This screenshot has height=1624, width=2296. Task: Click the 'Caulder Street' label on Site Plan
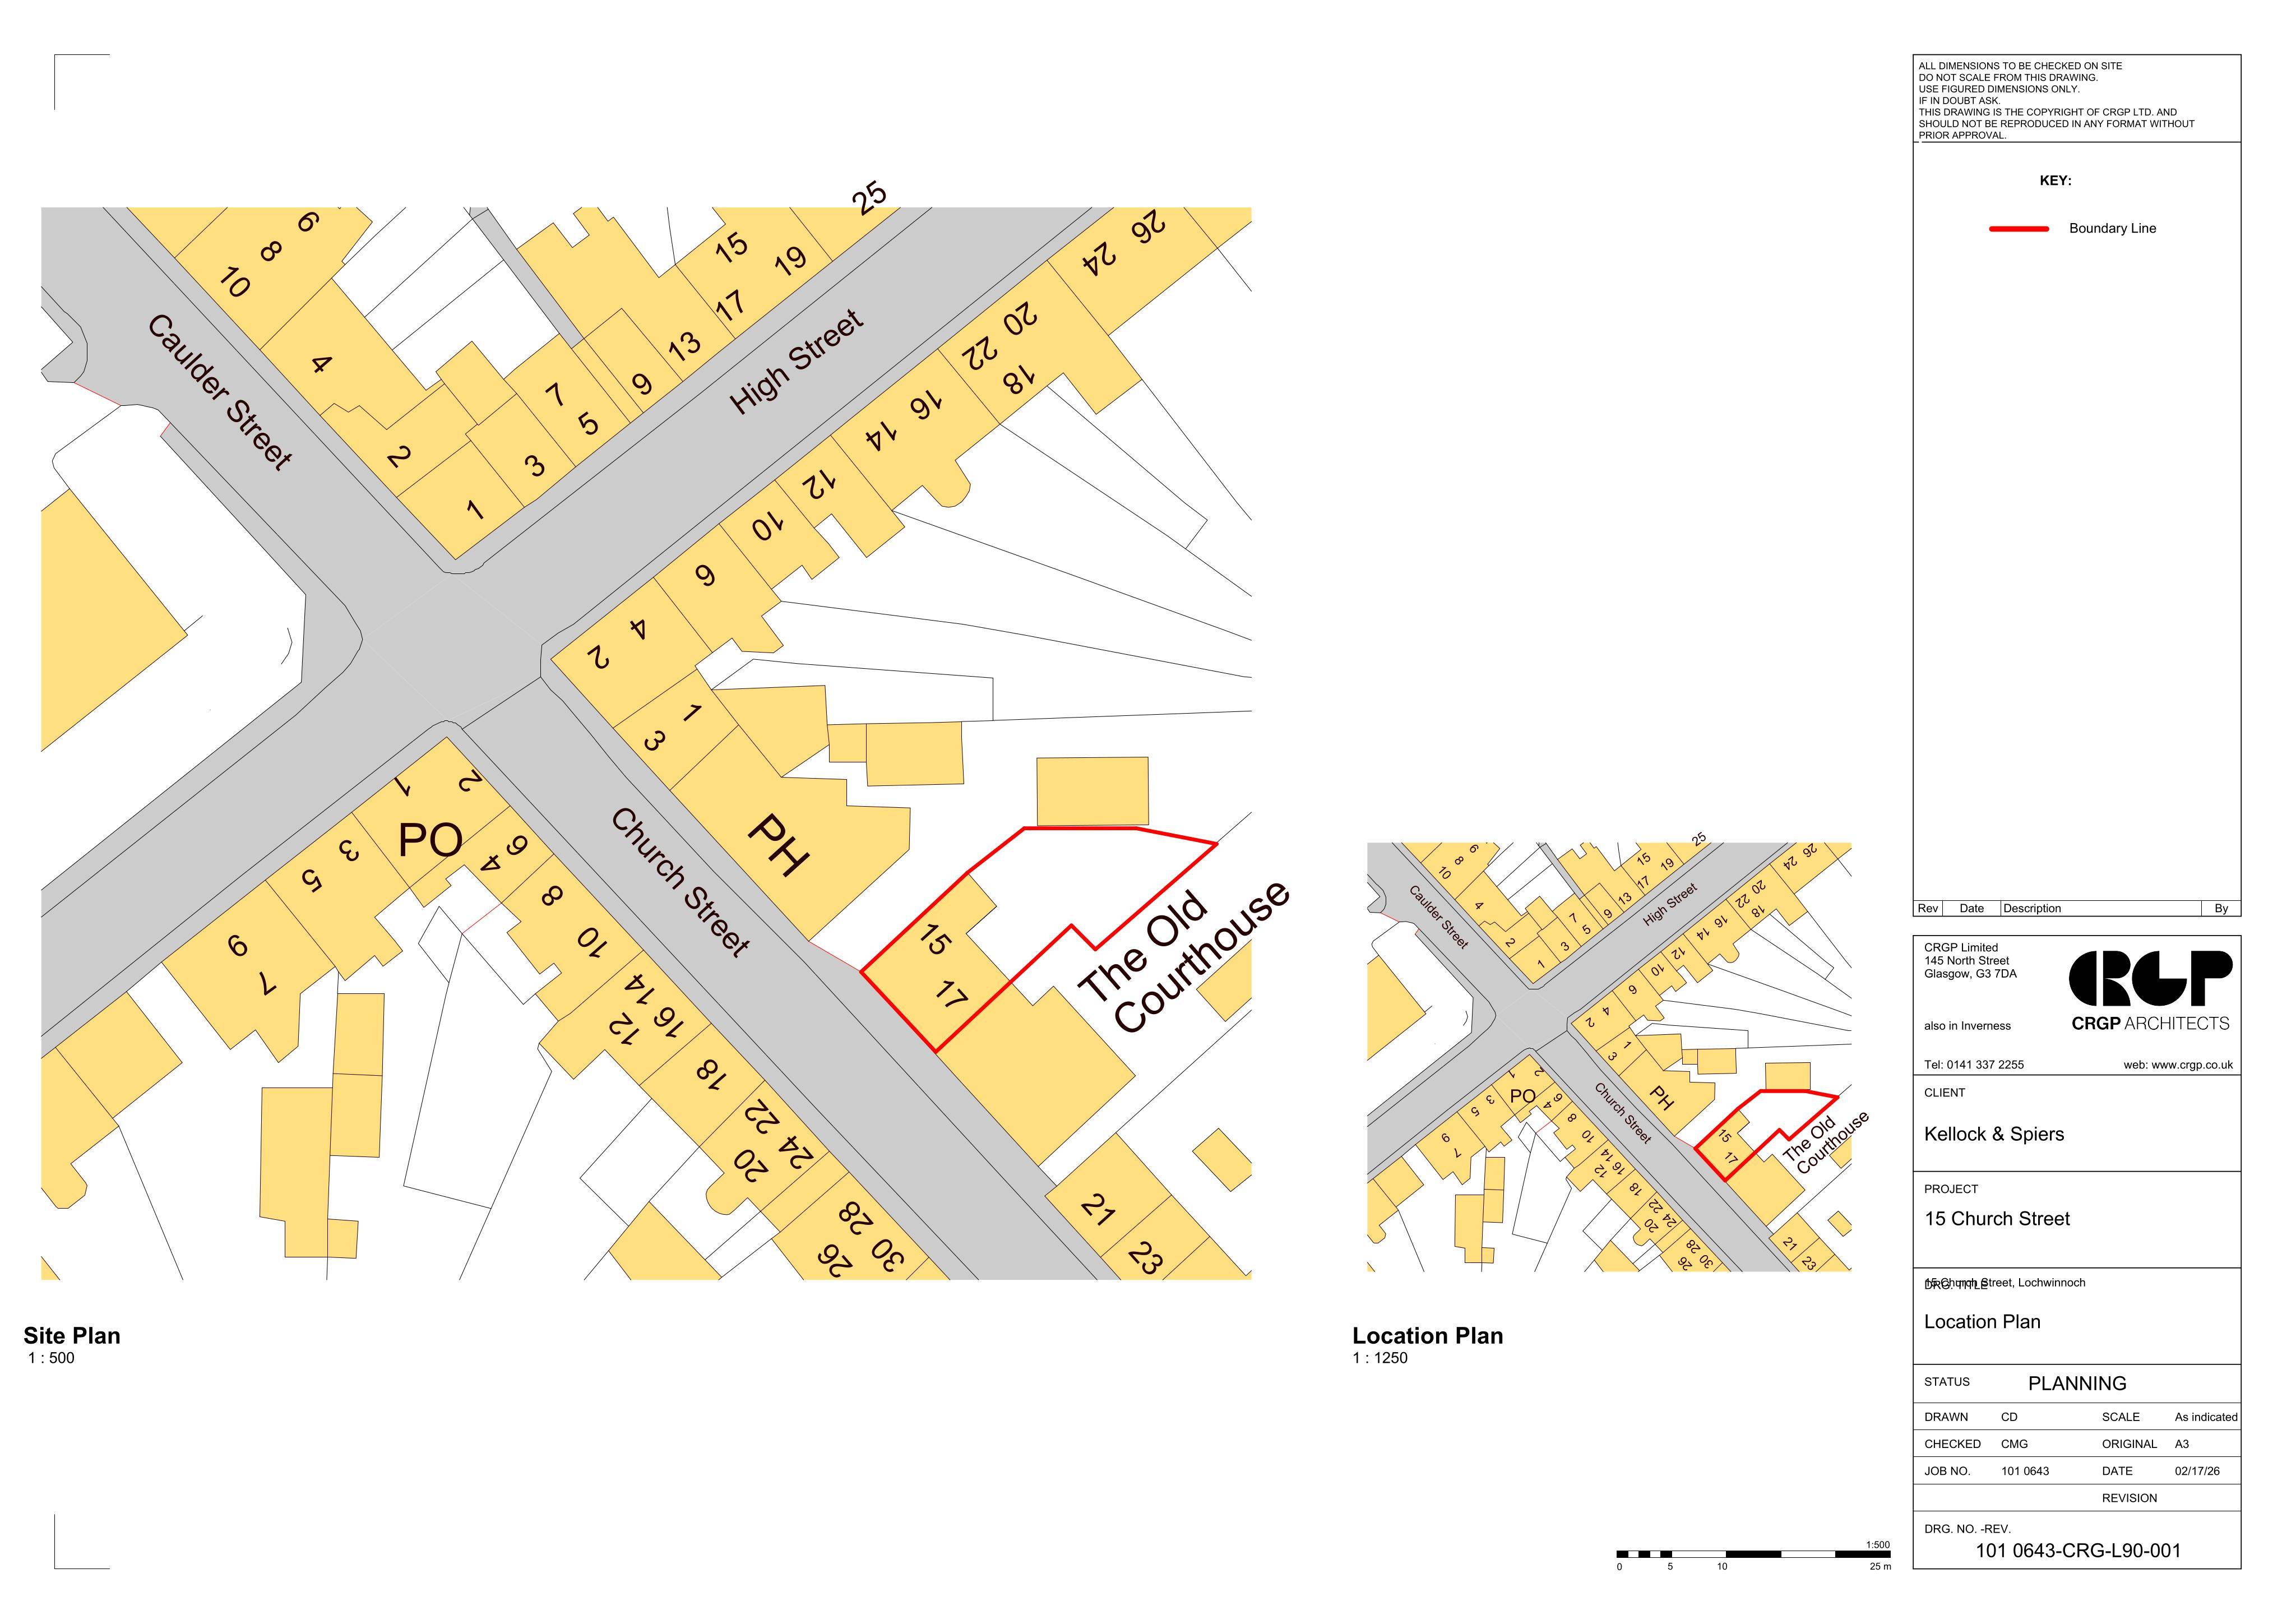pos(220,392)
